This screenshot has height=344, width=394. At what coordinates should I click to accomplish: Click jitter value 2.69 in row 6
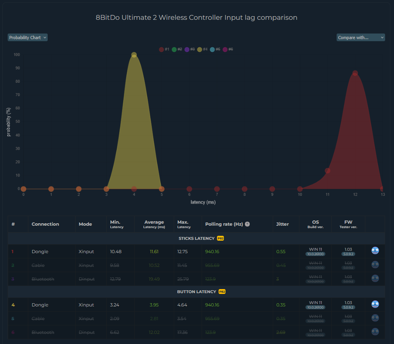pyautogui.click(x=281, y=332)
